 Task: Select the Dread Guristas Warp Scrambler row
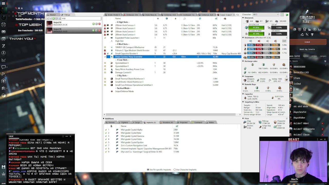(x=172, y=57)
